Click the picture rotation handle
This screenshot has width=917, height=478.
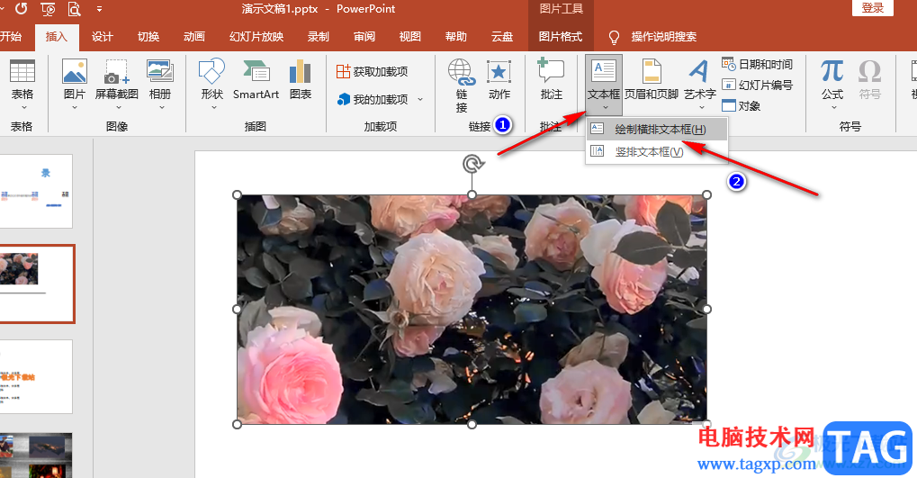point(472,164)
